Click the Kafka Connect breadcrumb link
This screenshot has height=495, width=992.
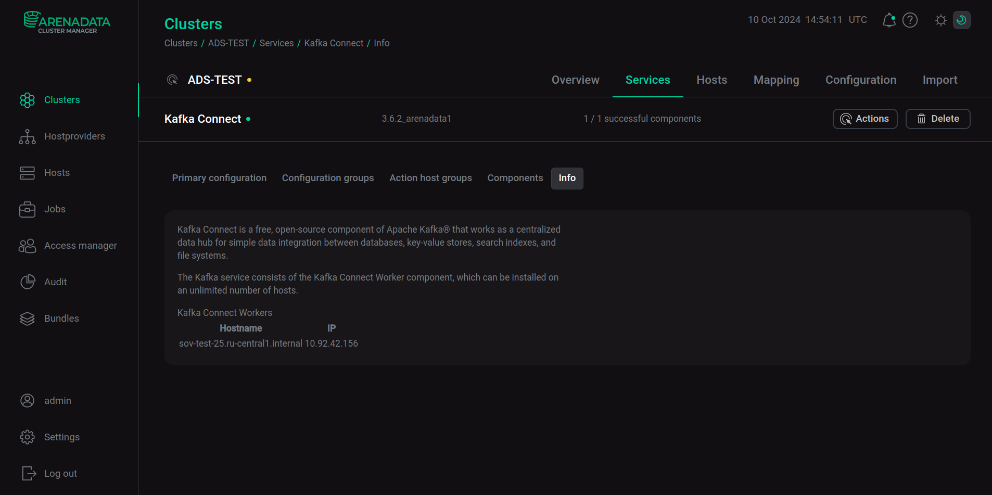coord(334,43)
